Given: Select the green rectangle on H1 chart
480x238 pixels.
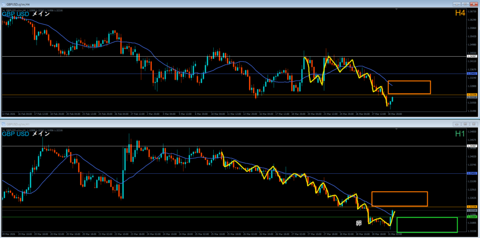Looking at the screenshot, I should [x=427, y=218].
